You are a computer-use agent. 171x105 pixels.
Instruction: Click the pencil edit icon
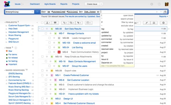(147, 23)
